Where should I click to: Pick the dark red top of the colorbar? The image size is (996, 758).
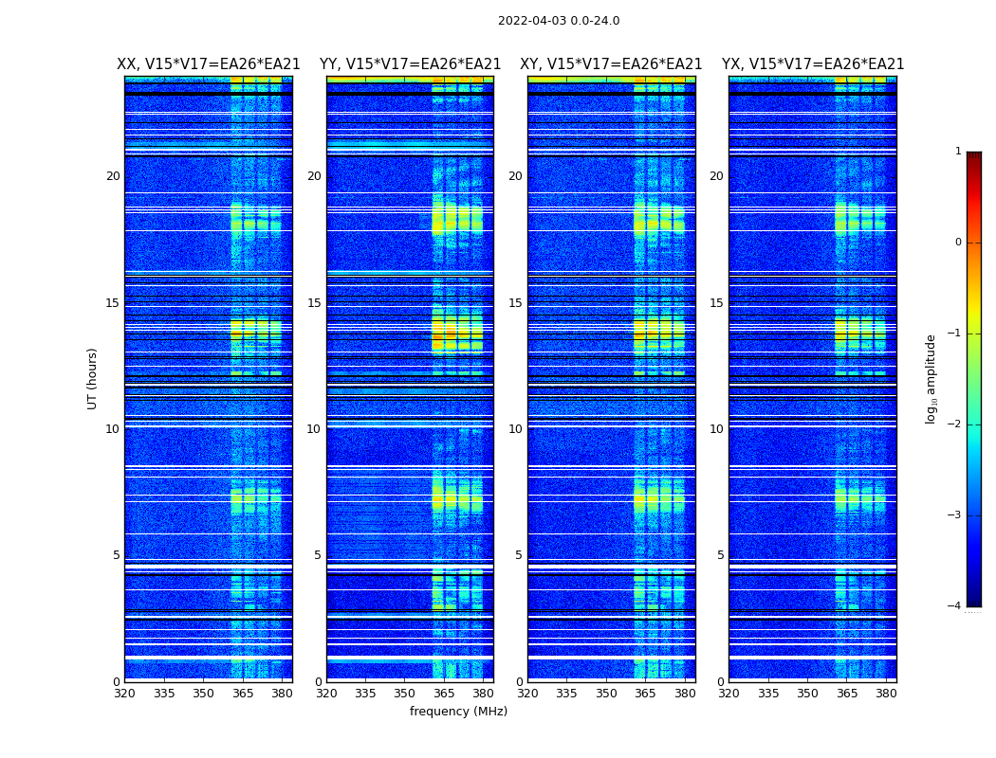click(x=973, y=156)
